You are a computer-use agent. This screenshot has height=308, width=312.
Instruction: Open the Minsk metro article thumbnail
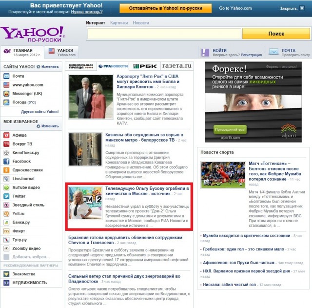pos(85,149)
